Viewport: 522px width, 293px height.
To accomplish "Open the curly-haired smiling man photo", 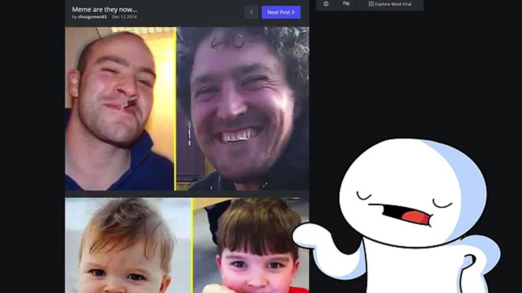I will point(243,109).
